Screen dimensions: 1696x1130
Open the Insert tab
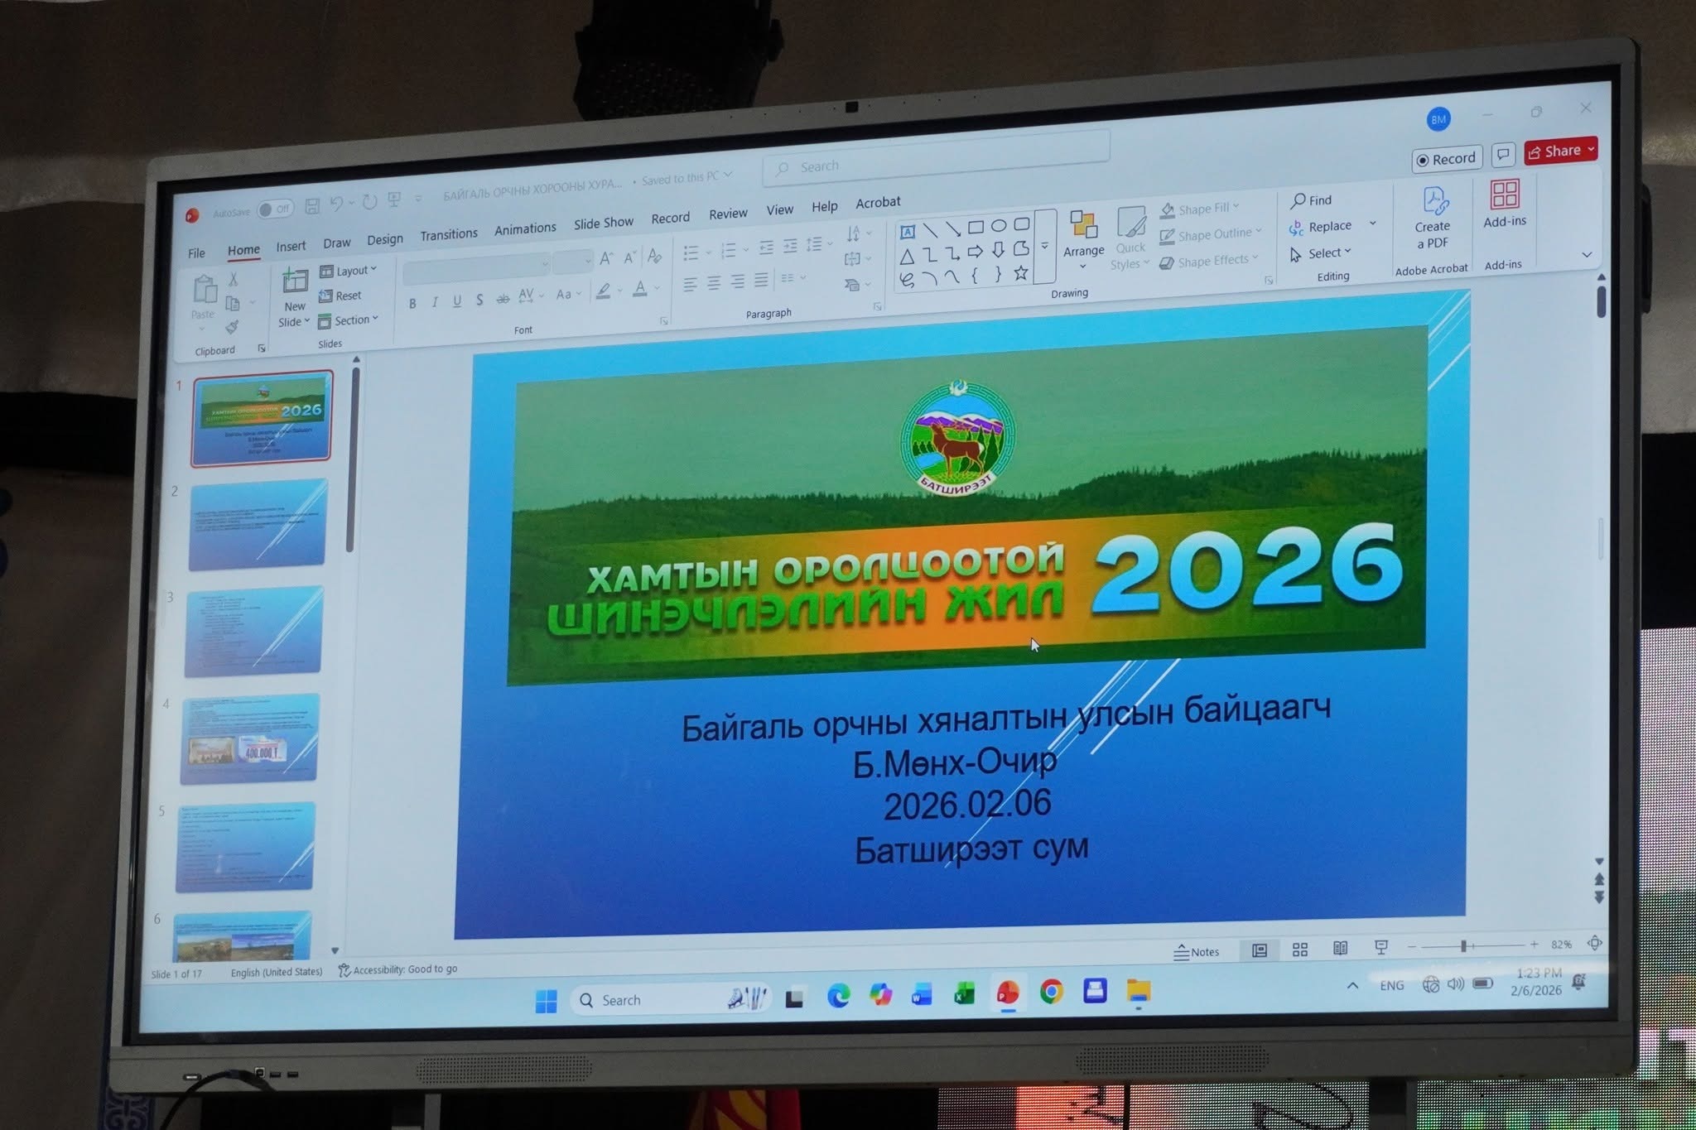click(291, 246)
